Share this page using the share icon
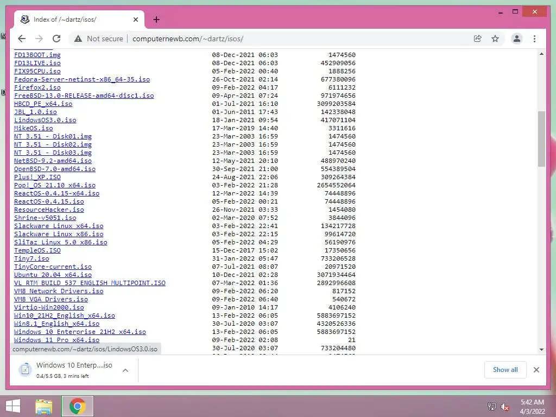556x417 pixels. [x=478, y=39]
